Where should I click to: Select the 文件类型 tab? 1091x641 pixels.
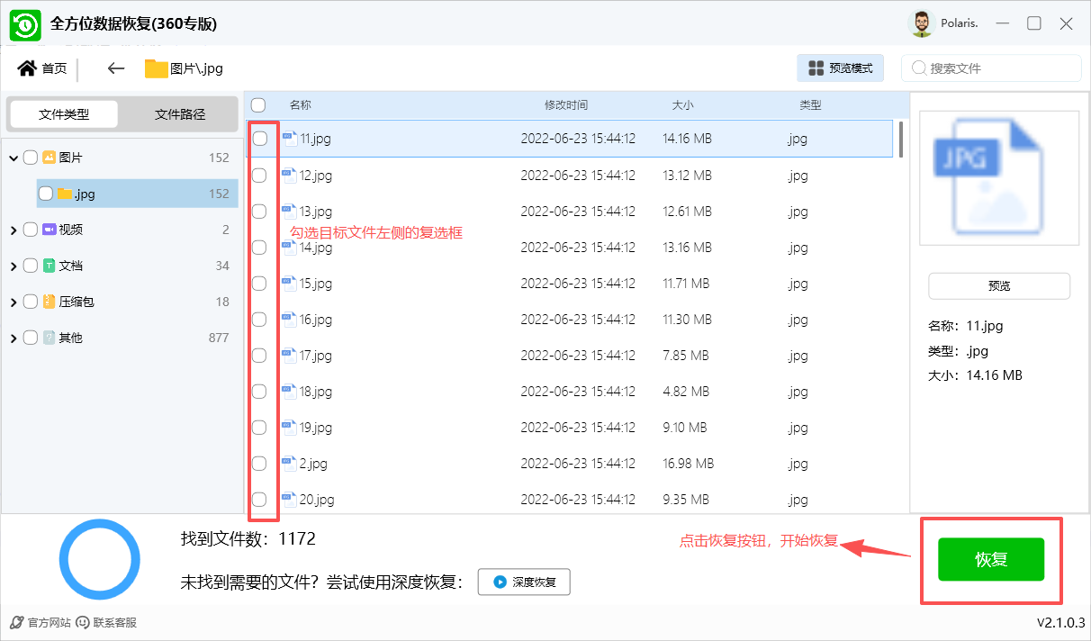(x=64, y=114)
